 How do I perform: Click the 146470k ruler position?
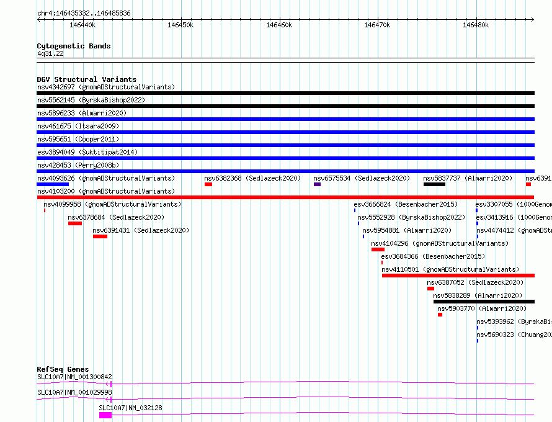(x=377, y=25)
